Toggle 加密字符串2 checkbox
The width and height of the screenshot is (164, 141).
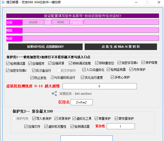[x=8, y=70]
